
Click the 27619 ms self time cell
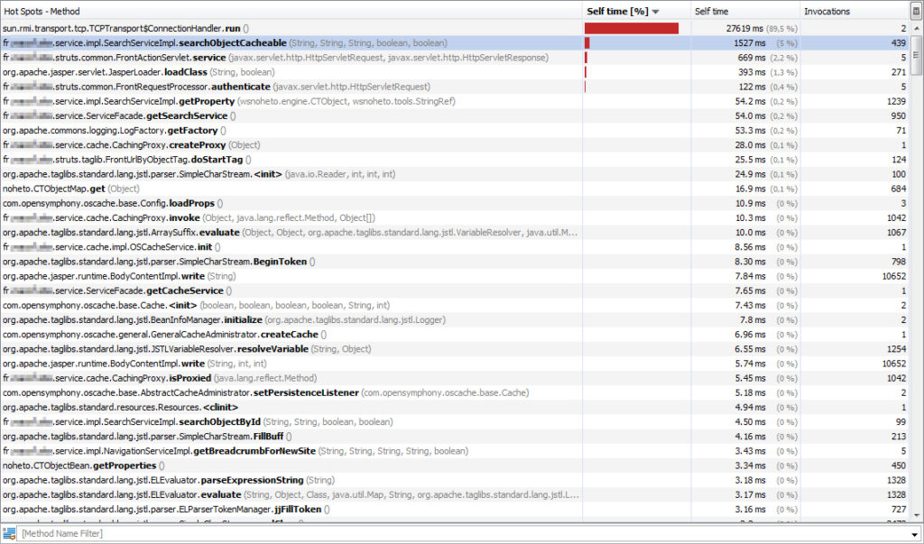pyautogui.click(x=745, y=28)
